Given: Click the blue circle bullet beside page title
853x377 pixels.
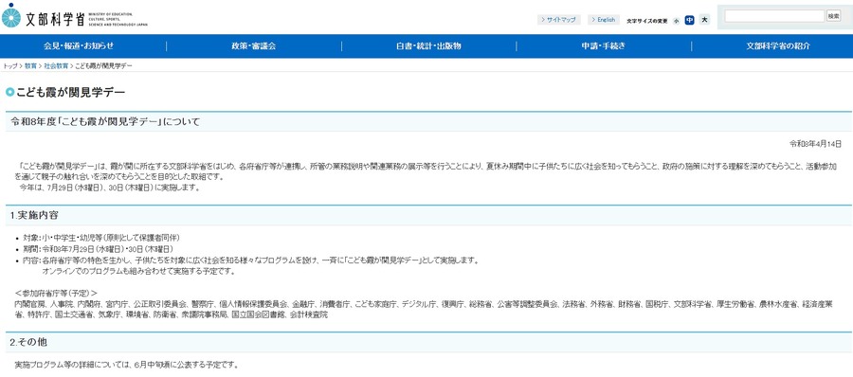Looking at the screenshot, I should [9, 92].
